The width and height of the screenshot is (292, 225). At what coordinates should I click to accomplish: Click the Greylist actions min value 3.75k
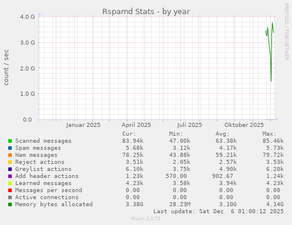182,169
